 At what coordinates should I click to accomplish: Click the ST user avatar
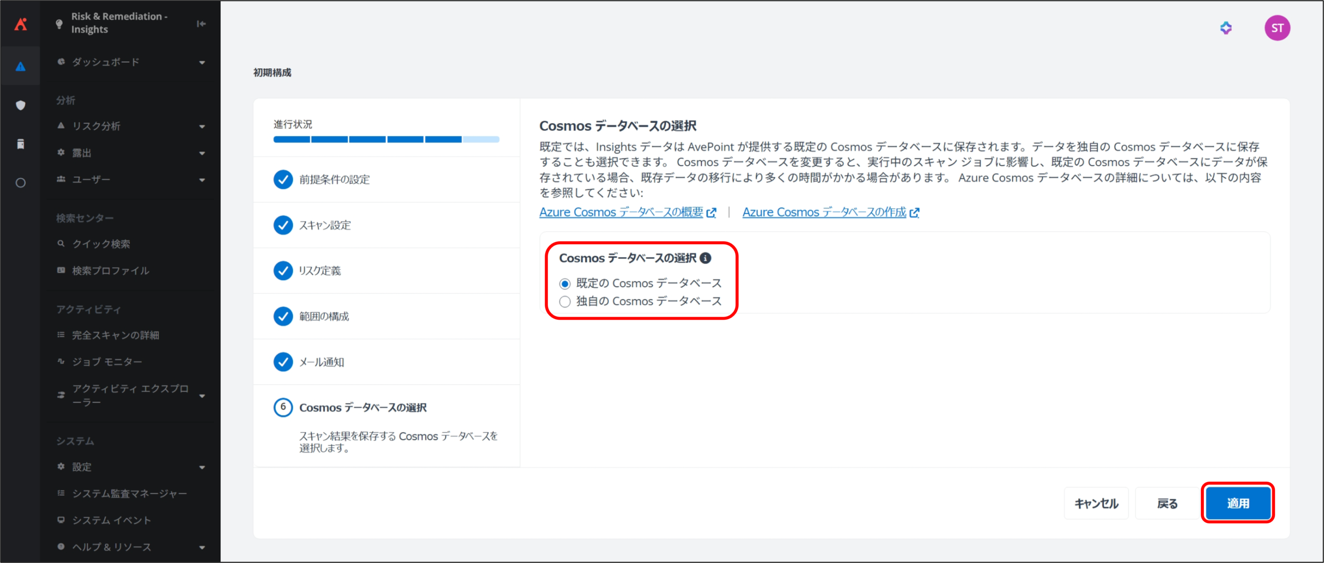coord(1276,28)
